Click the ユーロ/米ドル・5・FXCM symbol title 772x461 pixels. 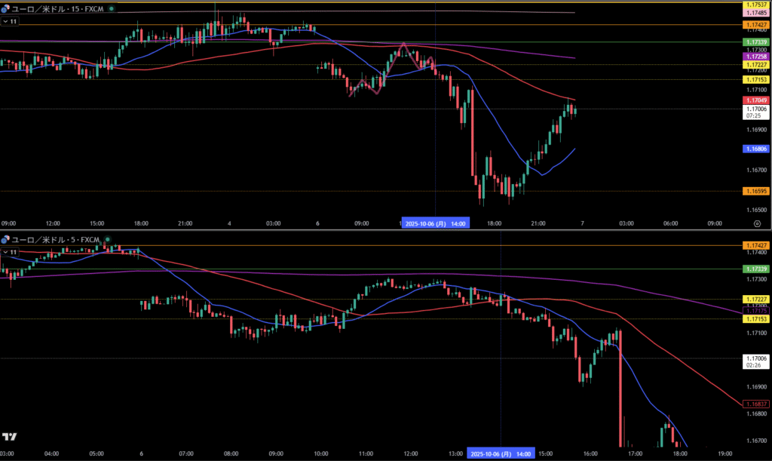tap(54, 240)
